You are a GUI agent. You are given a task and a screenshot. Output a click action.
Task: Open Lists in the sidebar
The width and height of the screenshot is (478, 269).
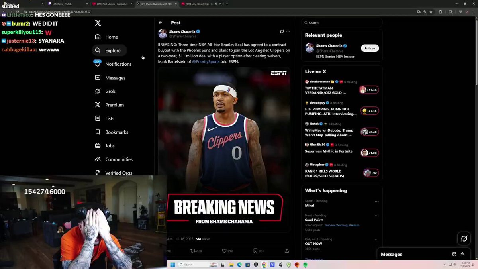(x=105, y=118)
